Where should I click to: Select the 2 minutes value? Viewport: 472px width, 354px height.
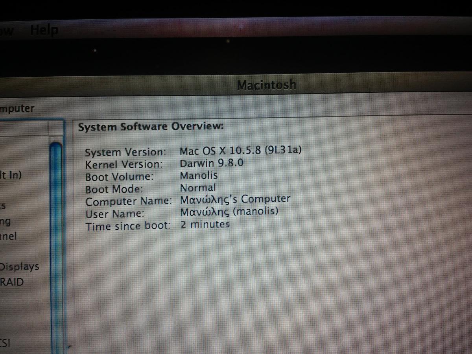tap(205, 224)
